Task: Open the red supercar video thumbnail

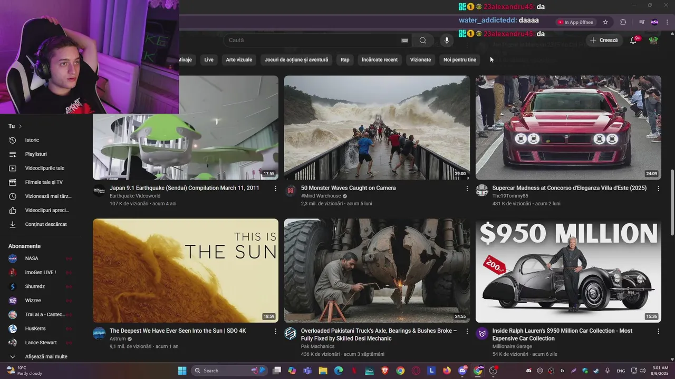Action: pyautogui.click(x=568, y=128)
